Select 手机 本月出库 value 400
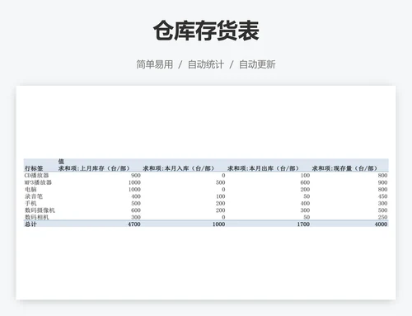This screenshot has width=412, height=316. [x=305, y=203]
